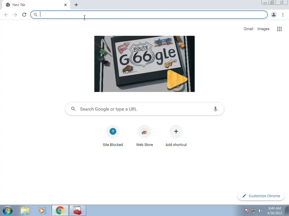
Task: Open the Web Store shortcut
Action: [x=144, y=136]
